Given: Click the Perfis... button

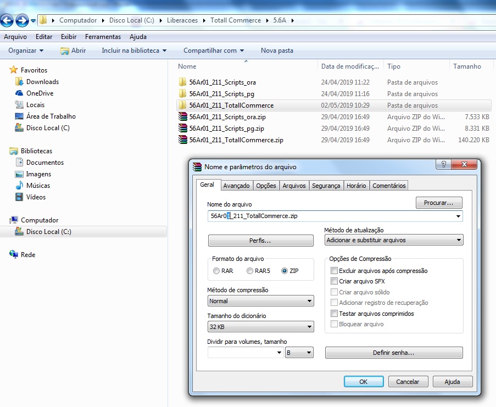Looking at the screenshot, I should 261,241.
